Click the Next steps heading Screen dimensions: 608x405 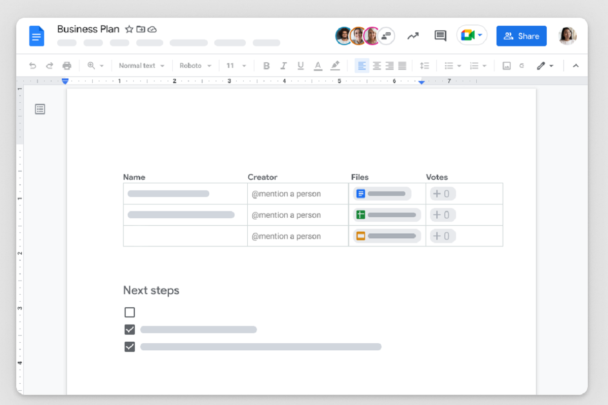click(x=151, y=291)
